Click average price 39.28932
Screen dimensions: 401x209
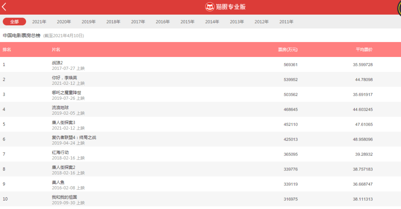(364, 154)
